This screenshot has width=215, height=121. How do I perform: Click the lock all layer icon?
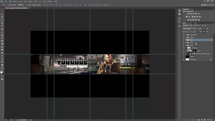[194, 32]
